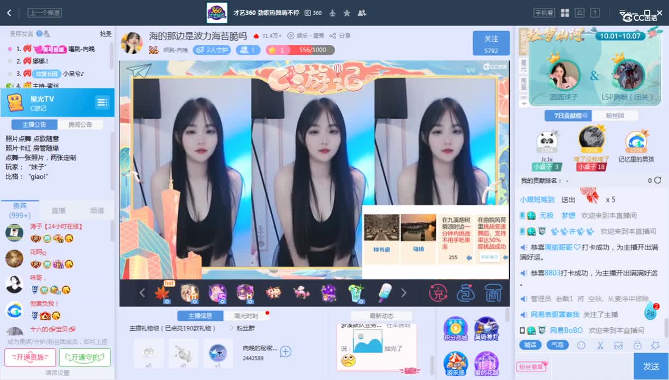Favorite the channel with the star icon

347,13
